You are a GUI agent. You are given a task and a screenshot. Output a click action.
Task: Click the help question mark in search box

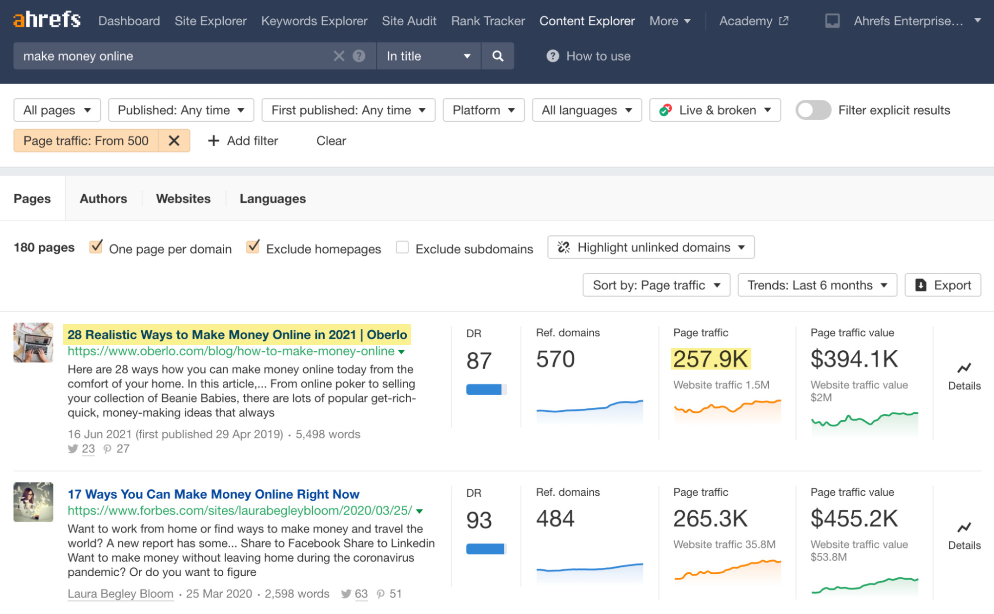coord(359,56)
